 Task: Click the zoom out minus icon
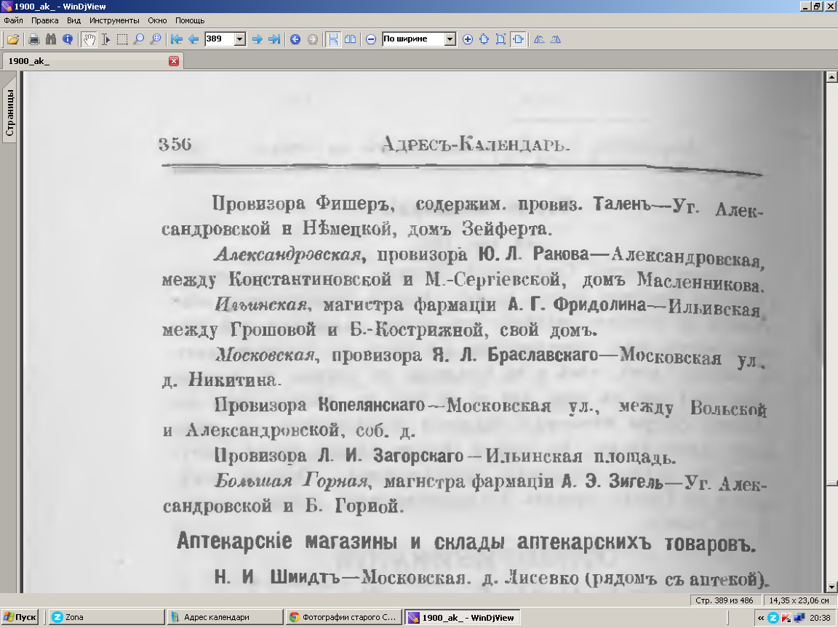click(371, 39)
